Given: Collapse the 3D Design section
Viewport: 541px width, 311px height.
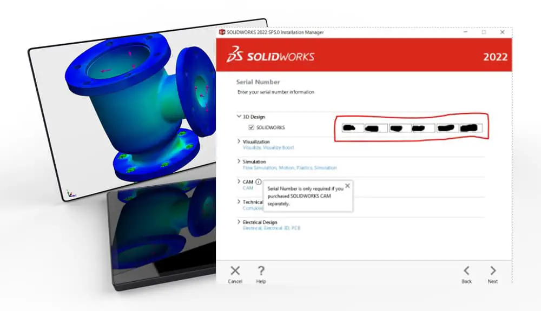Looking at the screenshot, I should tap(239, 117).
